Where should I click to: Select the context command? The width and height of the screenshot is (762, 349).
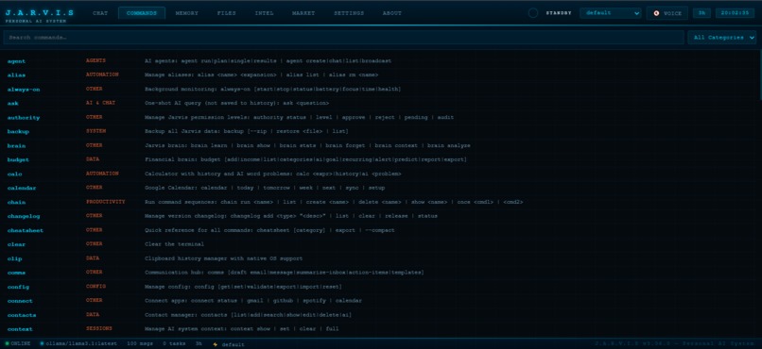coord(20,328)
